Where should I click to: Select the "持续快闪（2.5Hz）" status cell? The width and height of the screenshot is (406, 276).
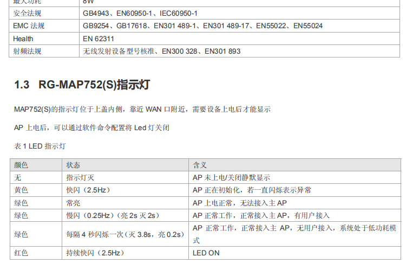126,253
